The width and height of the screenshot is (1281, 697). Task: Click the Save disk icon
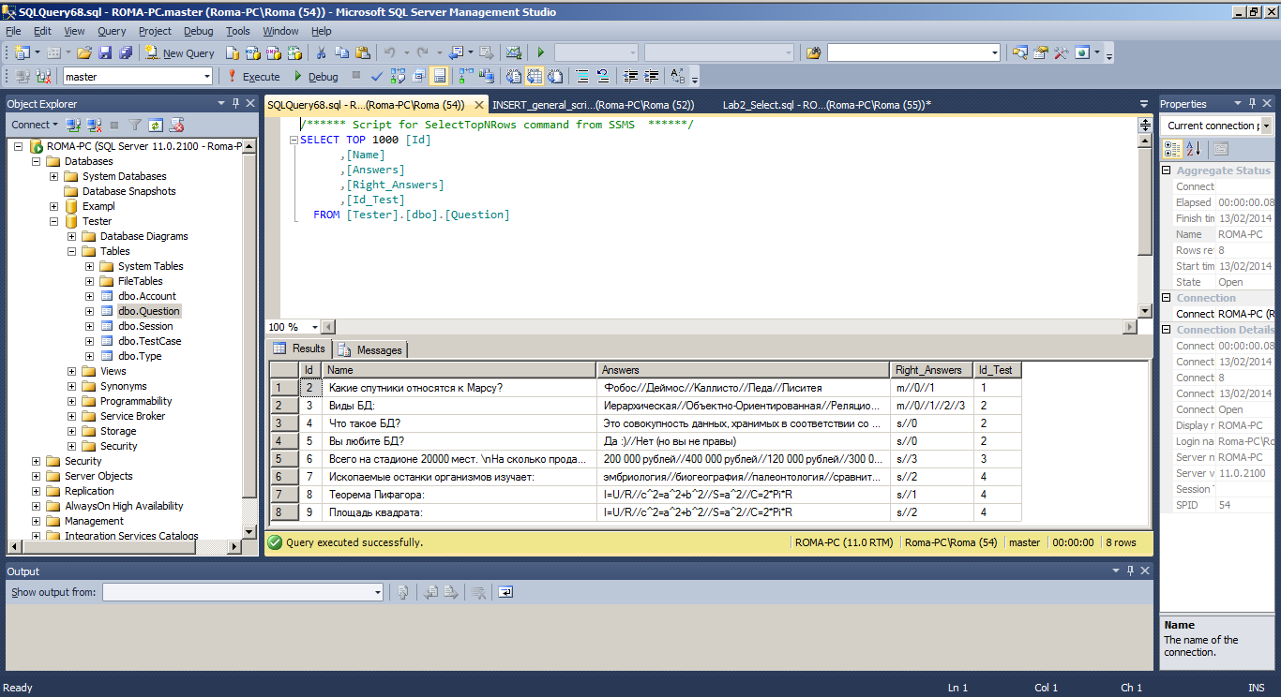coord(105,53)
